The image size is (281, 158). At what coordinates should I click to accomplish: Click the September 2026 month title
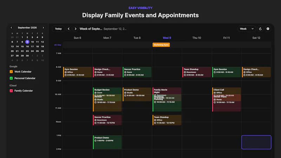(27, 28)
